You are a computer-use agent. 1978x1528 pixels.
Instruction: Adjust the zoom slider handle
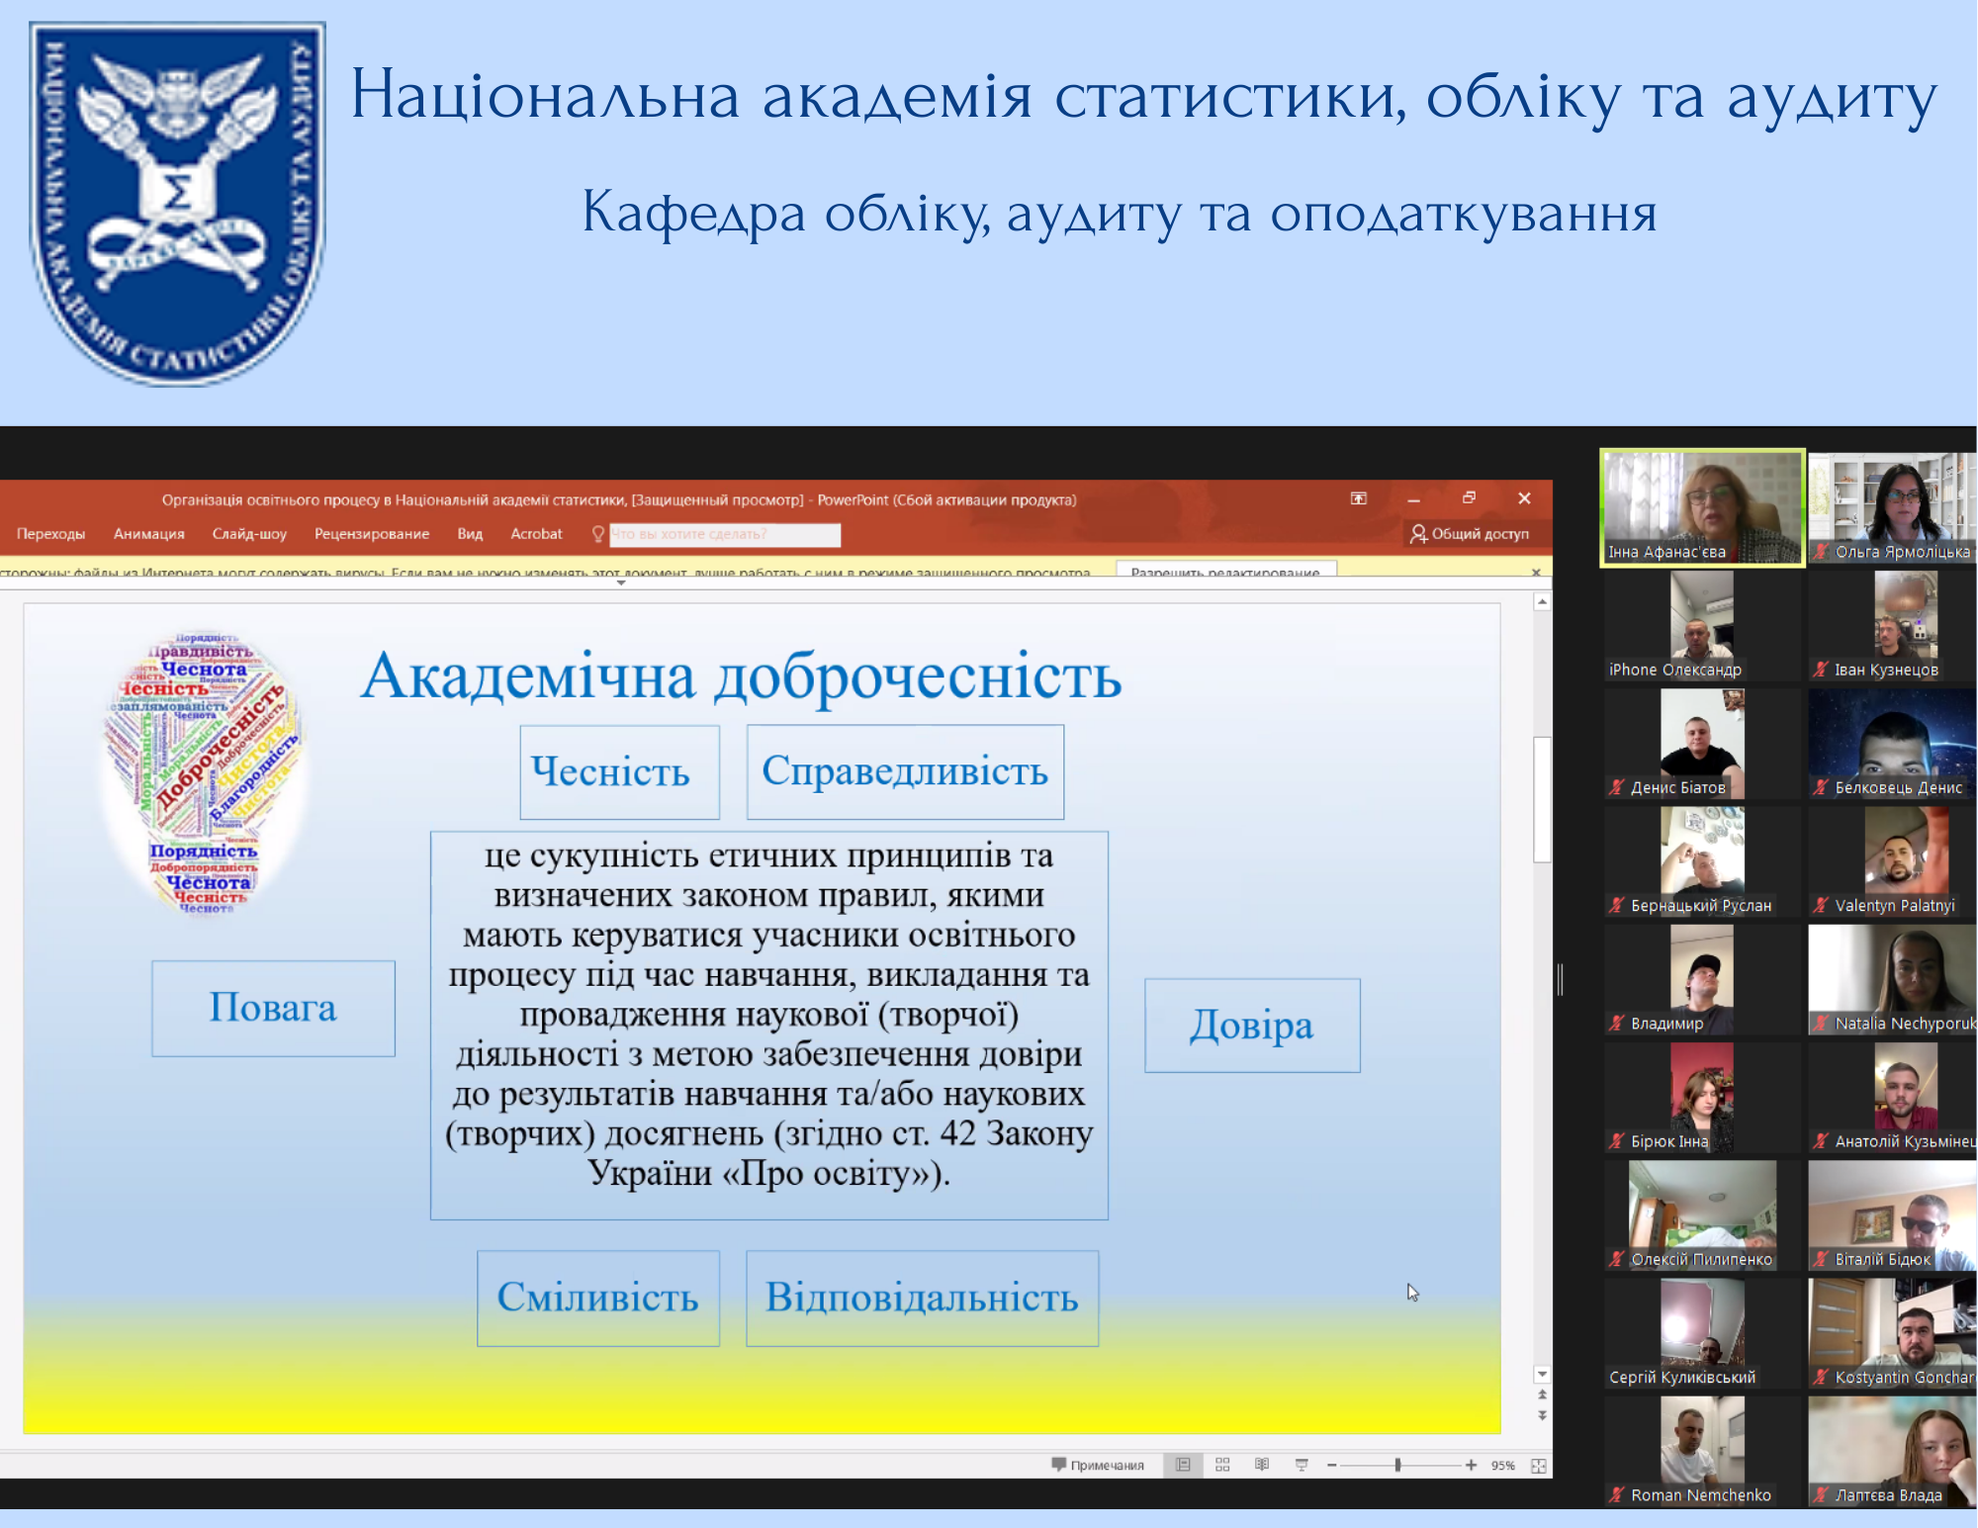(1397, 1465)
